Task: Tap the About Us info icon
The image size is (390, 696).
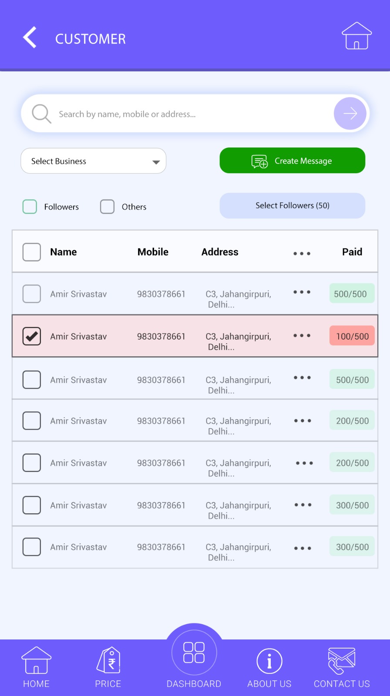Action: point(269,661)
